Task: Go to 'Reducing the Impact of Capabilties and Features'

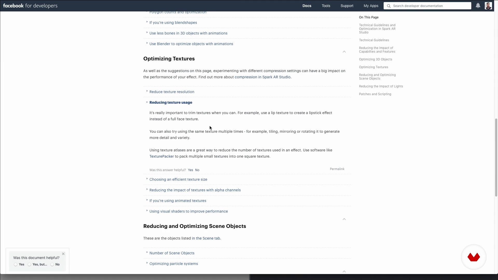Action: 377,50
